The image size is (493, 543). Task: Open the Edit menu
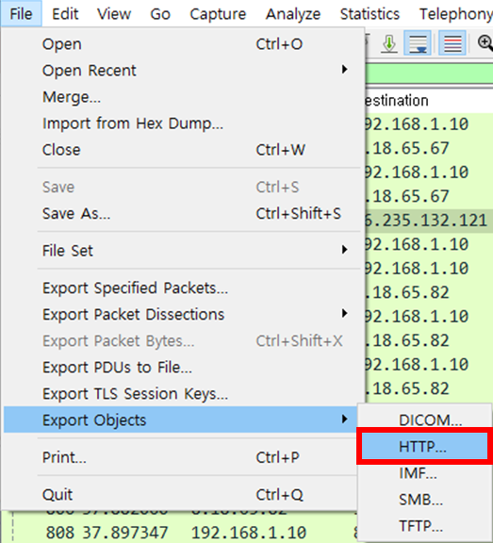65,14
